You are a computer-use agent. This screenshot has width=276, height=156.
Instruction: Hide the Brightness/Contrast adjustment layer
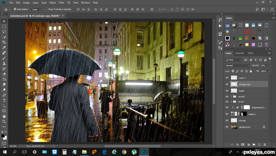point(227,107)
